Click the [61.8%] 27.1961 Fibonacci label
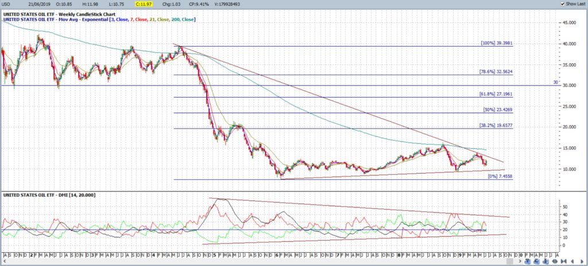This screenshot has height=266, width=588. click(x=496, y=95)
